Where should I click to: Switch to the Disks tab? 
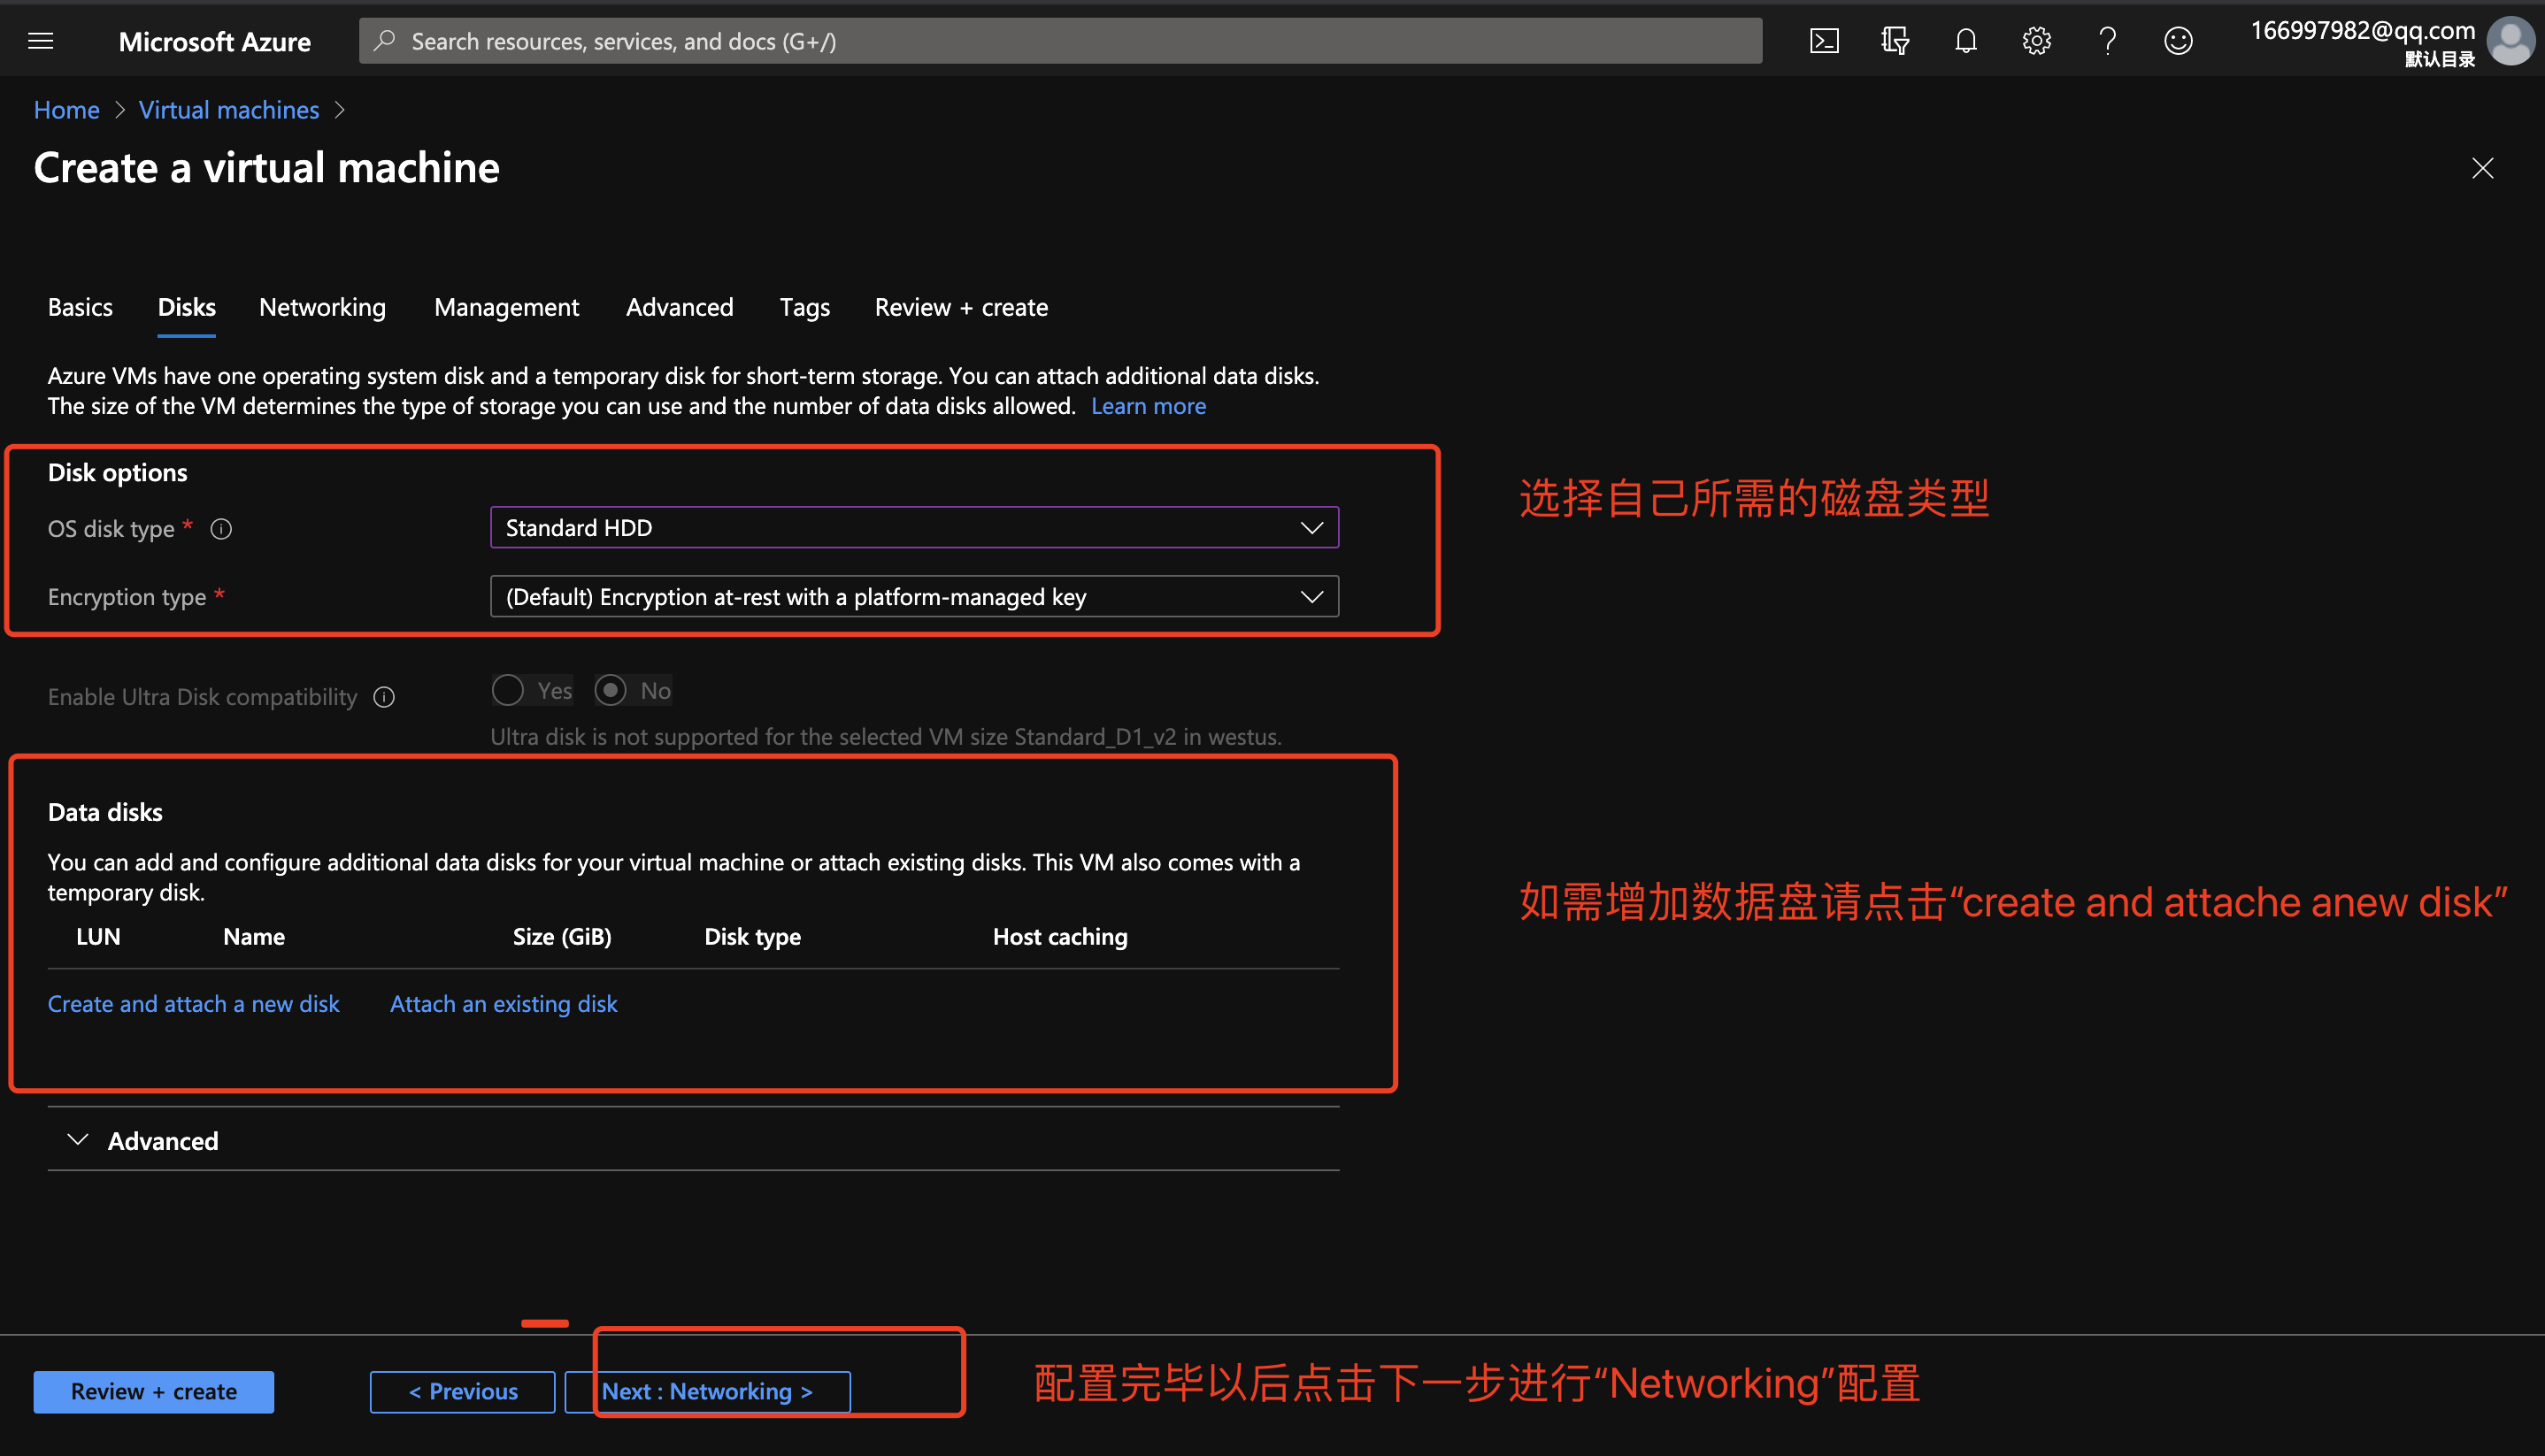click(186, 307)
